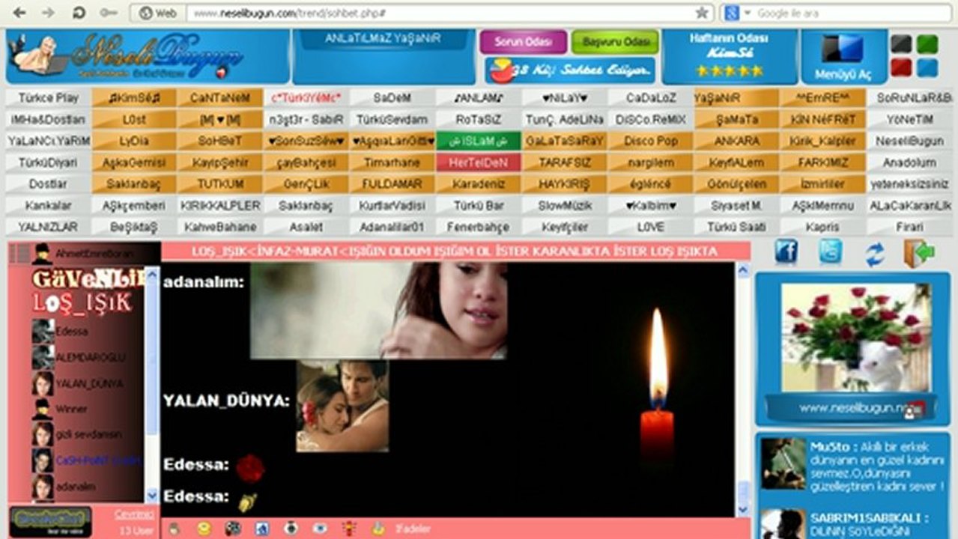Viewport: 958px width, 539px height.
Task: Pick the black theme color square
Action: (901, 44)
